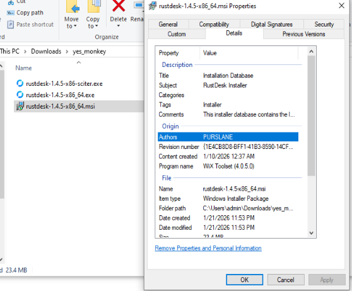Click the Paste shortcut icon
This screenshot has width=352, height=291.
point(11,24)
